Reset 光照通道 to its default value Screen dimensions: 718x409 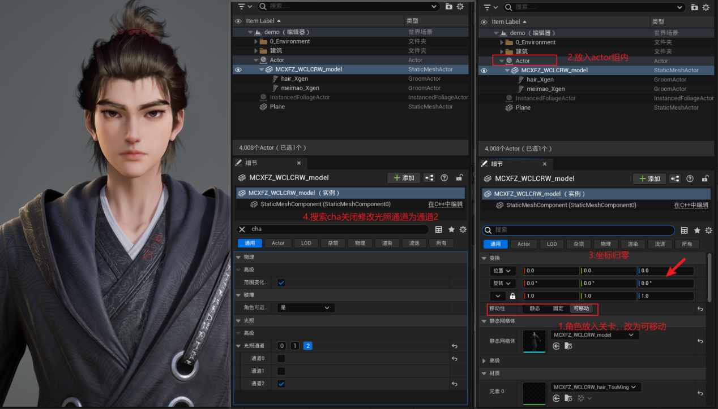coord(454,346)
